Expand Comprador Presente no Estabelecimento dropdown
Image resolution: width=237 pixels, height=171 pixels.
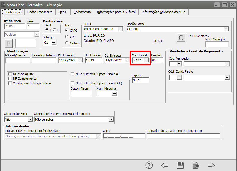pyautogui.click(x=111, y=119)
